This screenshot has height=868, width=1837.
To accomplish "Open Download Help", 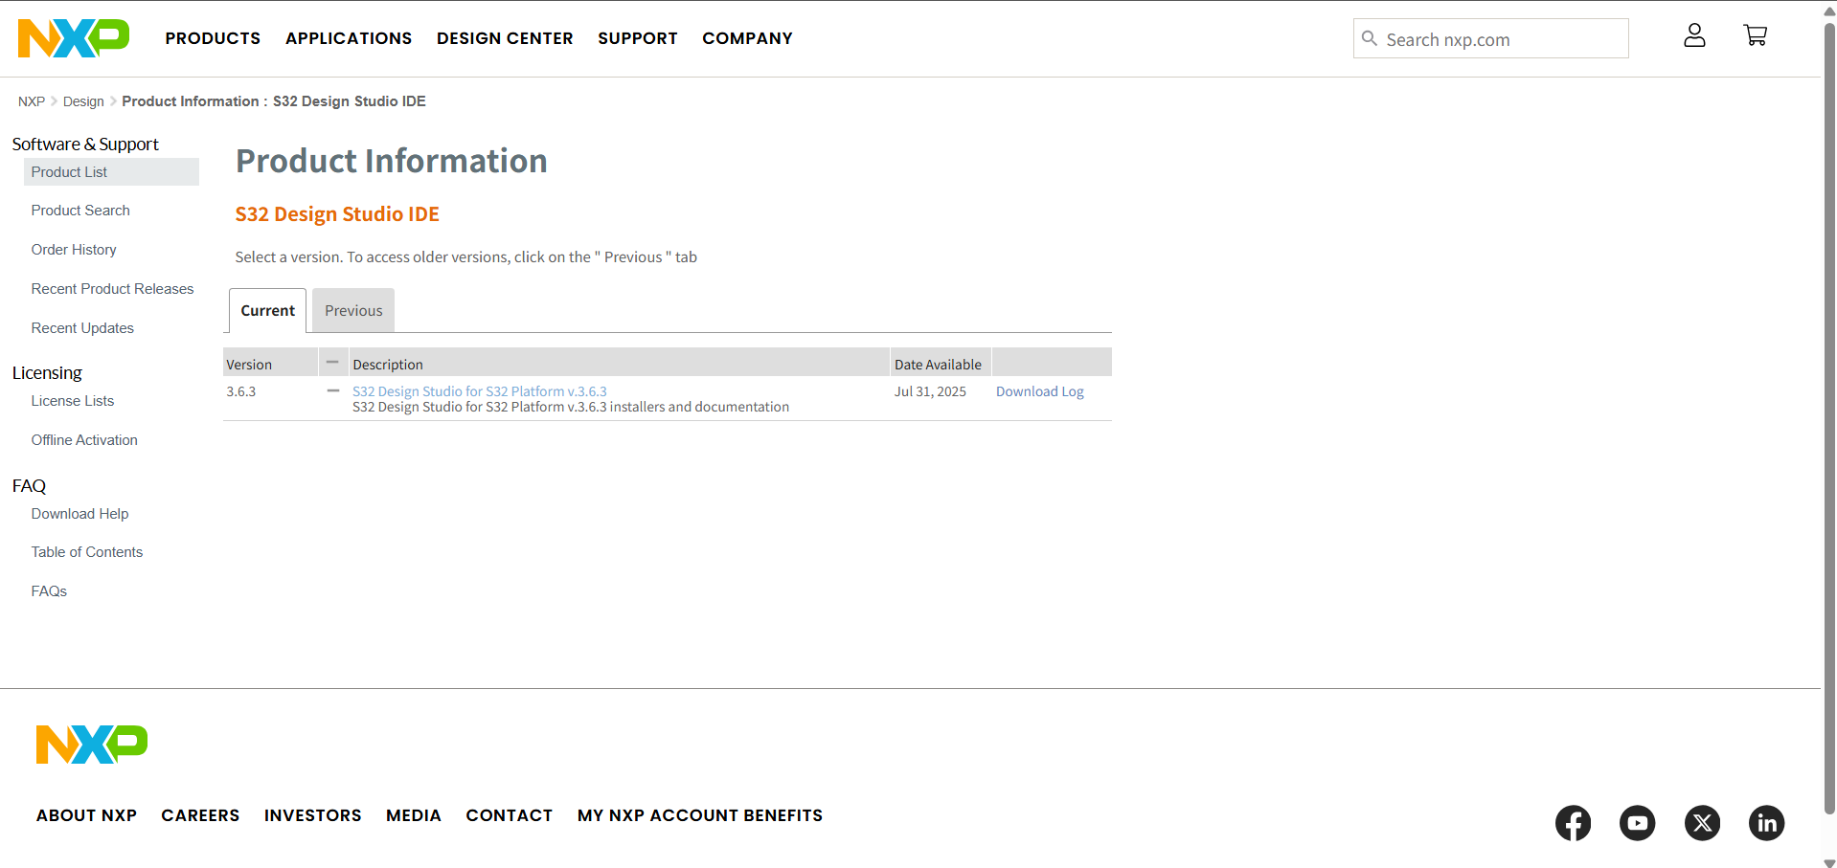I will (x=79, y=514).
